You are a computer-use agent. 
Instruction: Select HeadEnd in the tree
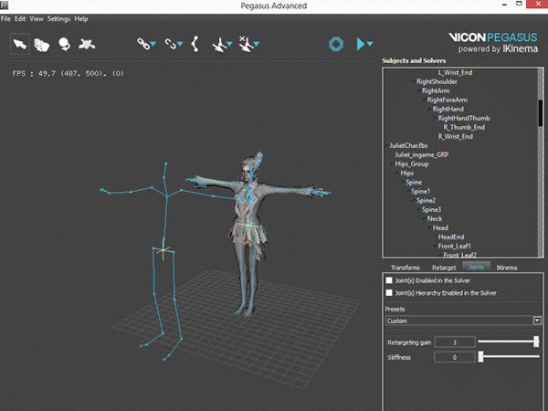451,237
